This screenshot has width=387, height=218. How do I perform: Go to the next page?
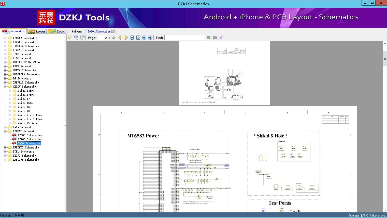(126, 38)
